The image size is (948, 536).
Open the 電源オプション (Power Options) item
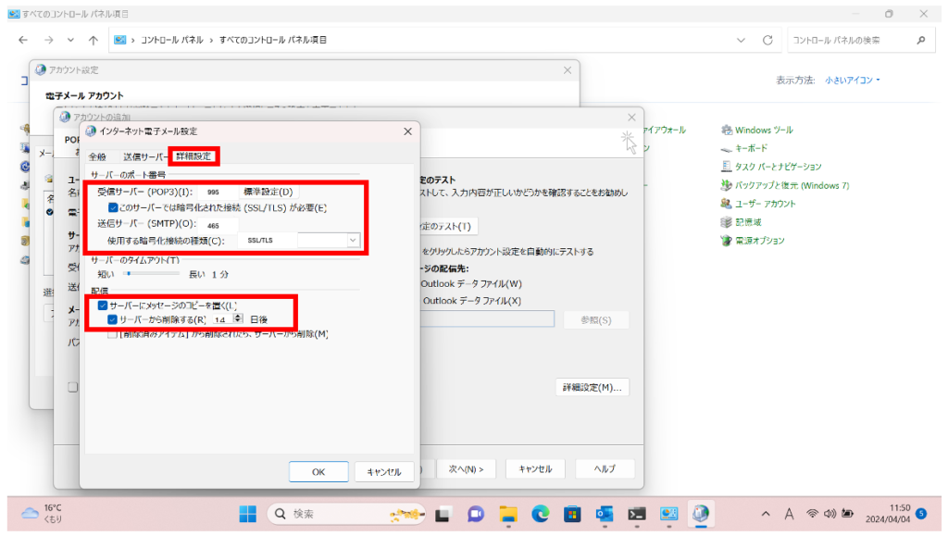click(x=759, y=241)
